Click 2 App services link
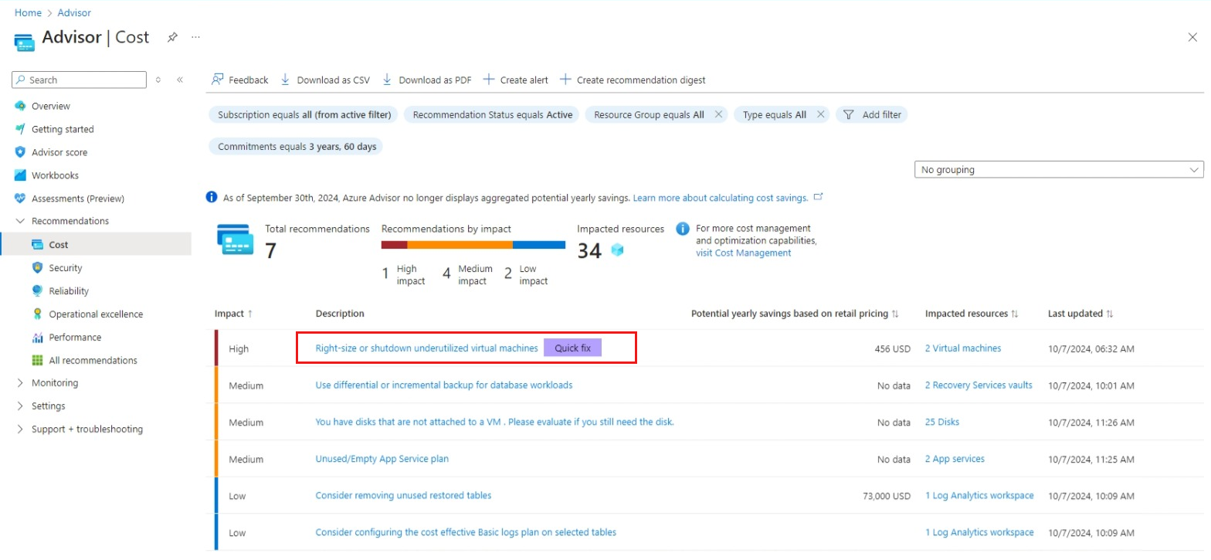This screenshot has width=1211, height=560. click(955, 459)
